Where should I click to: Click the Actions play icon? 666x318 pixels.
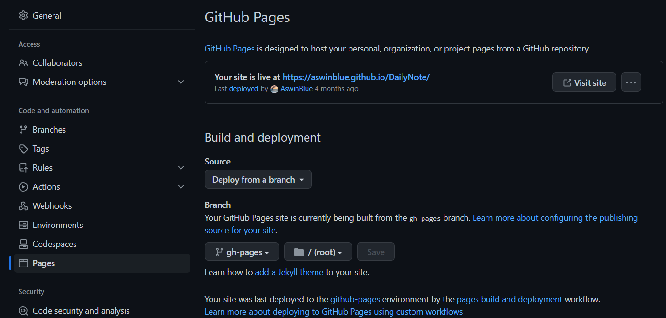click(x=23, y=187)
